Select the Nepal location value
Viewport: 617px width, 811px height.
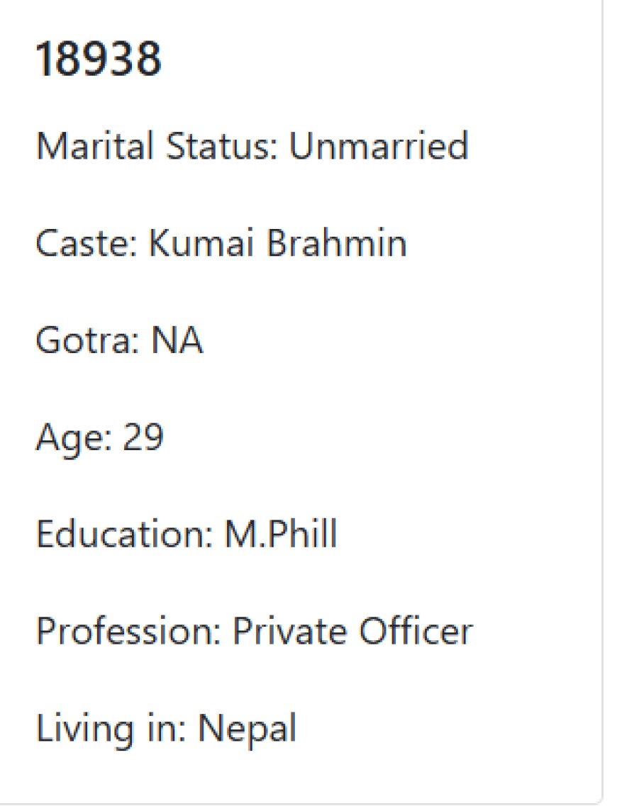pyautogui.click(x=247, y=729)
